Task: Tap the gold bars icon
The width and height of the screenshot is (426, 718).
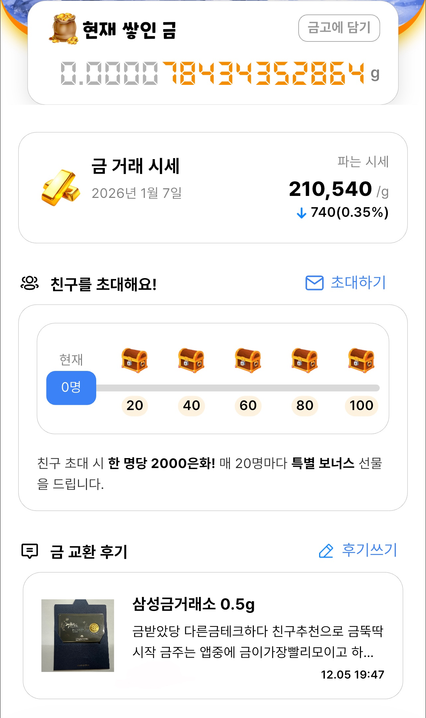Action: (60, 187)
